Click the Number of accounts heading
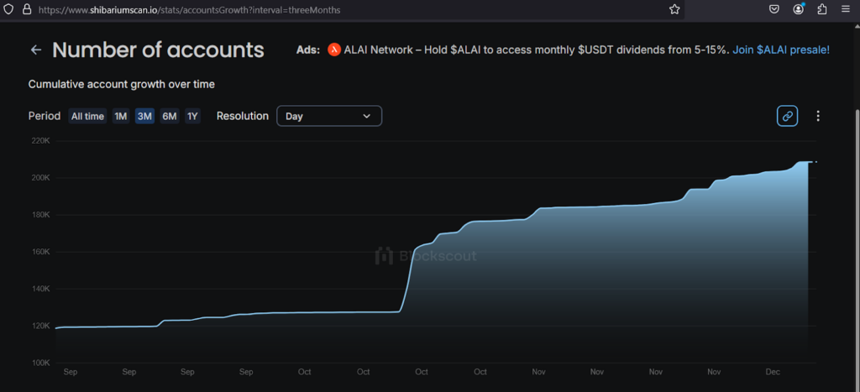This screenshot has height=392, width=860. [158, 50]
